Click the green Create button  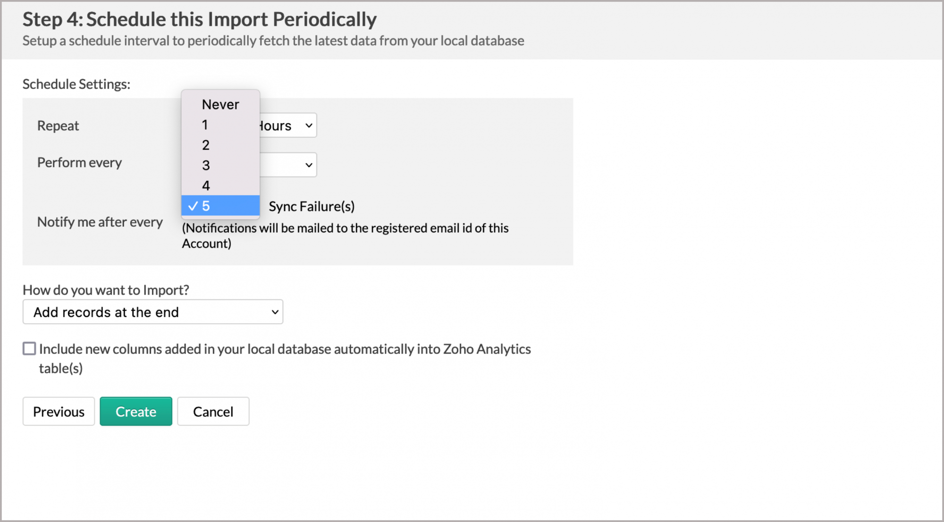point(136,411)
